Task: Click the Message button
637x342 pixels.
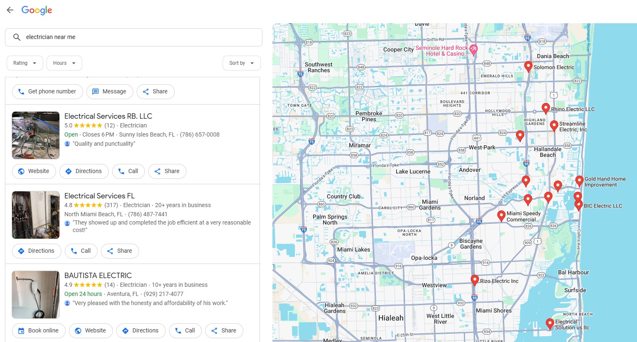Action: click(x=110, y=92)
